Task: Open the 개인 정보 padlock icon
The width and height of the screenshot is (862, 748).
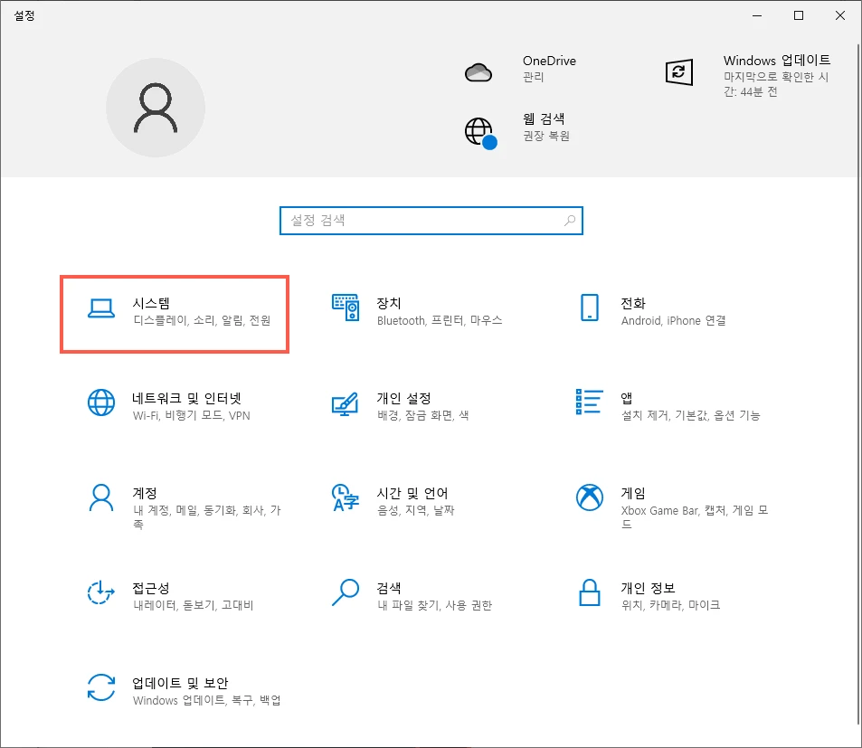Action: pos(590,592)
